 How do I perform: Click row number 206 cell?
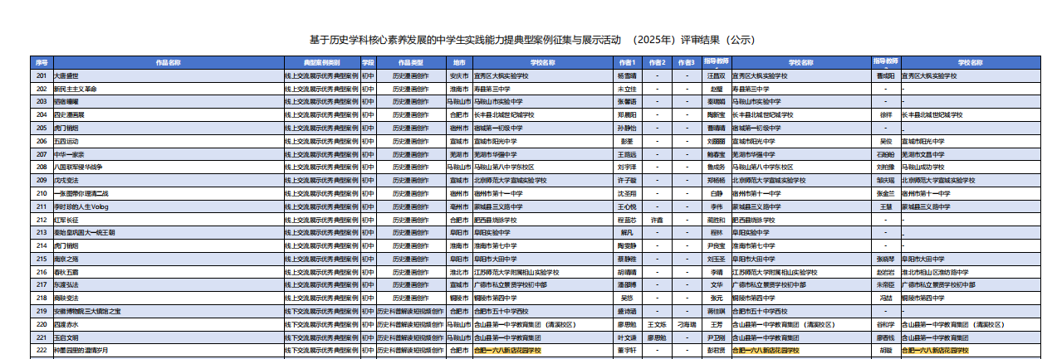pyautogui.click(x=42, y=141)
